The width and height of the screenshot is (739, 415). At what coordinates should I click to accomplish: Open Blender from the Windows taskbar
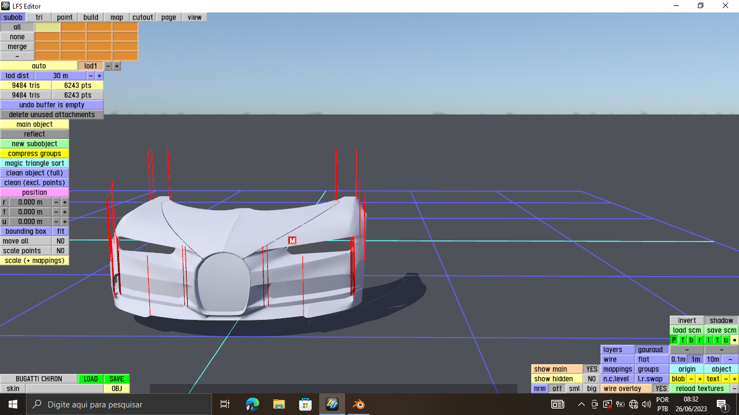(x=358, y=404)
